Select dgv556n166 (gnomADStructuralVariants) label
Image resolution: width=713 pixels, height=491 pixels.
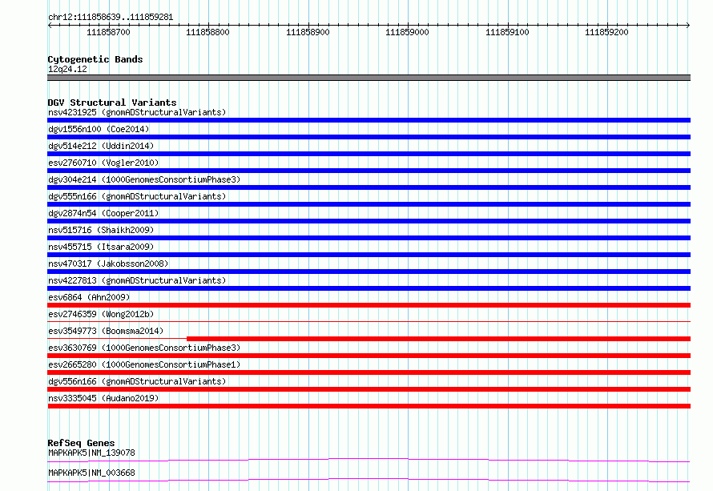[x=137, y=381]
